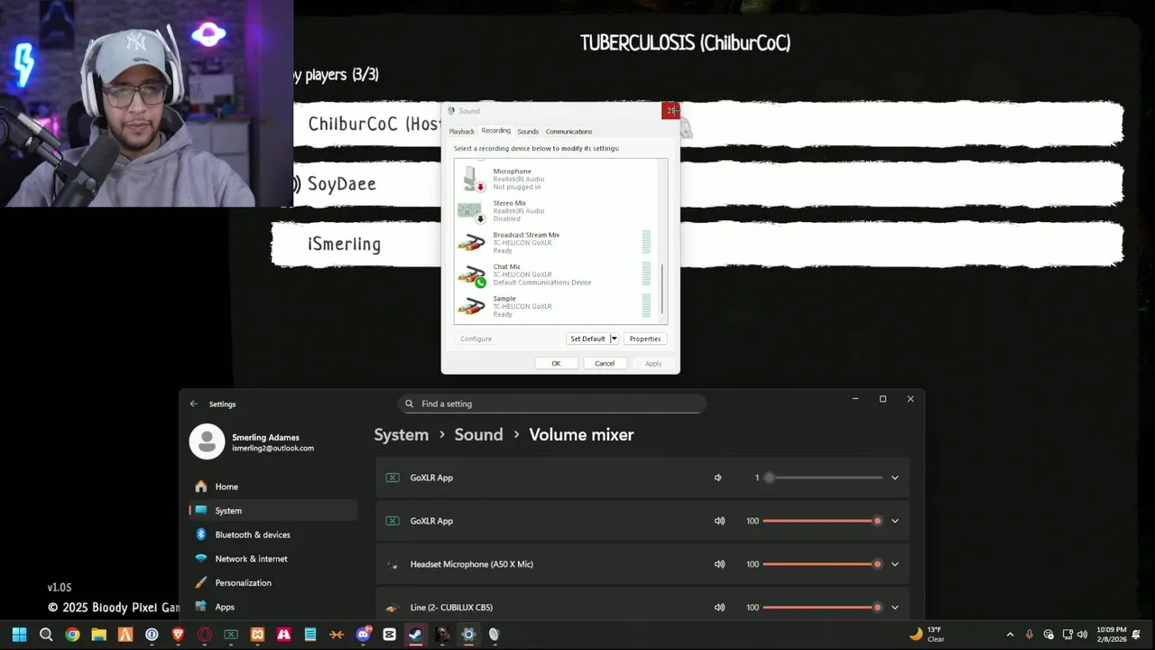The height and width of the screenshot is (650, 1155).
Task: Expand Line CUBILUX CB5 mixer row
Action: pyautogui.click(x=895, y=608)
